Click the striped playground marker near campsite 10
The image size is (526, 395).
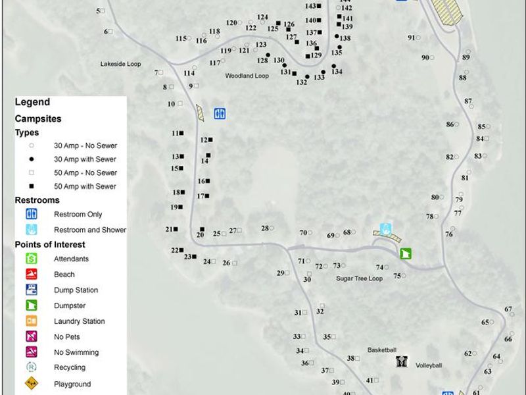coord(199,115)
